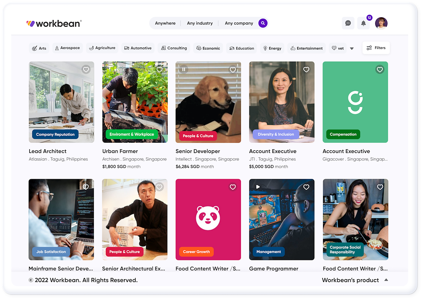Screen dimensions: 422x299
Task: Click the Compensation tag
Action: (x=343, y=134)
